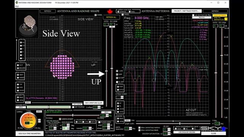
Task: Select V-POL polarization radio
Action: pos(83,122)
